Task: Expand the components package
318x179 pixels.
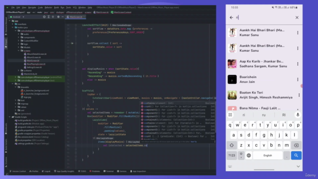Action: click(19, 37)
